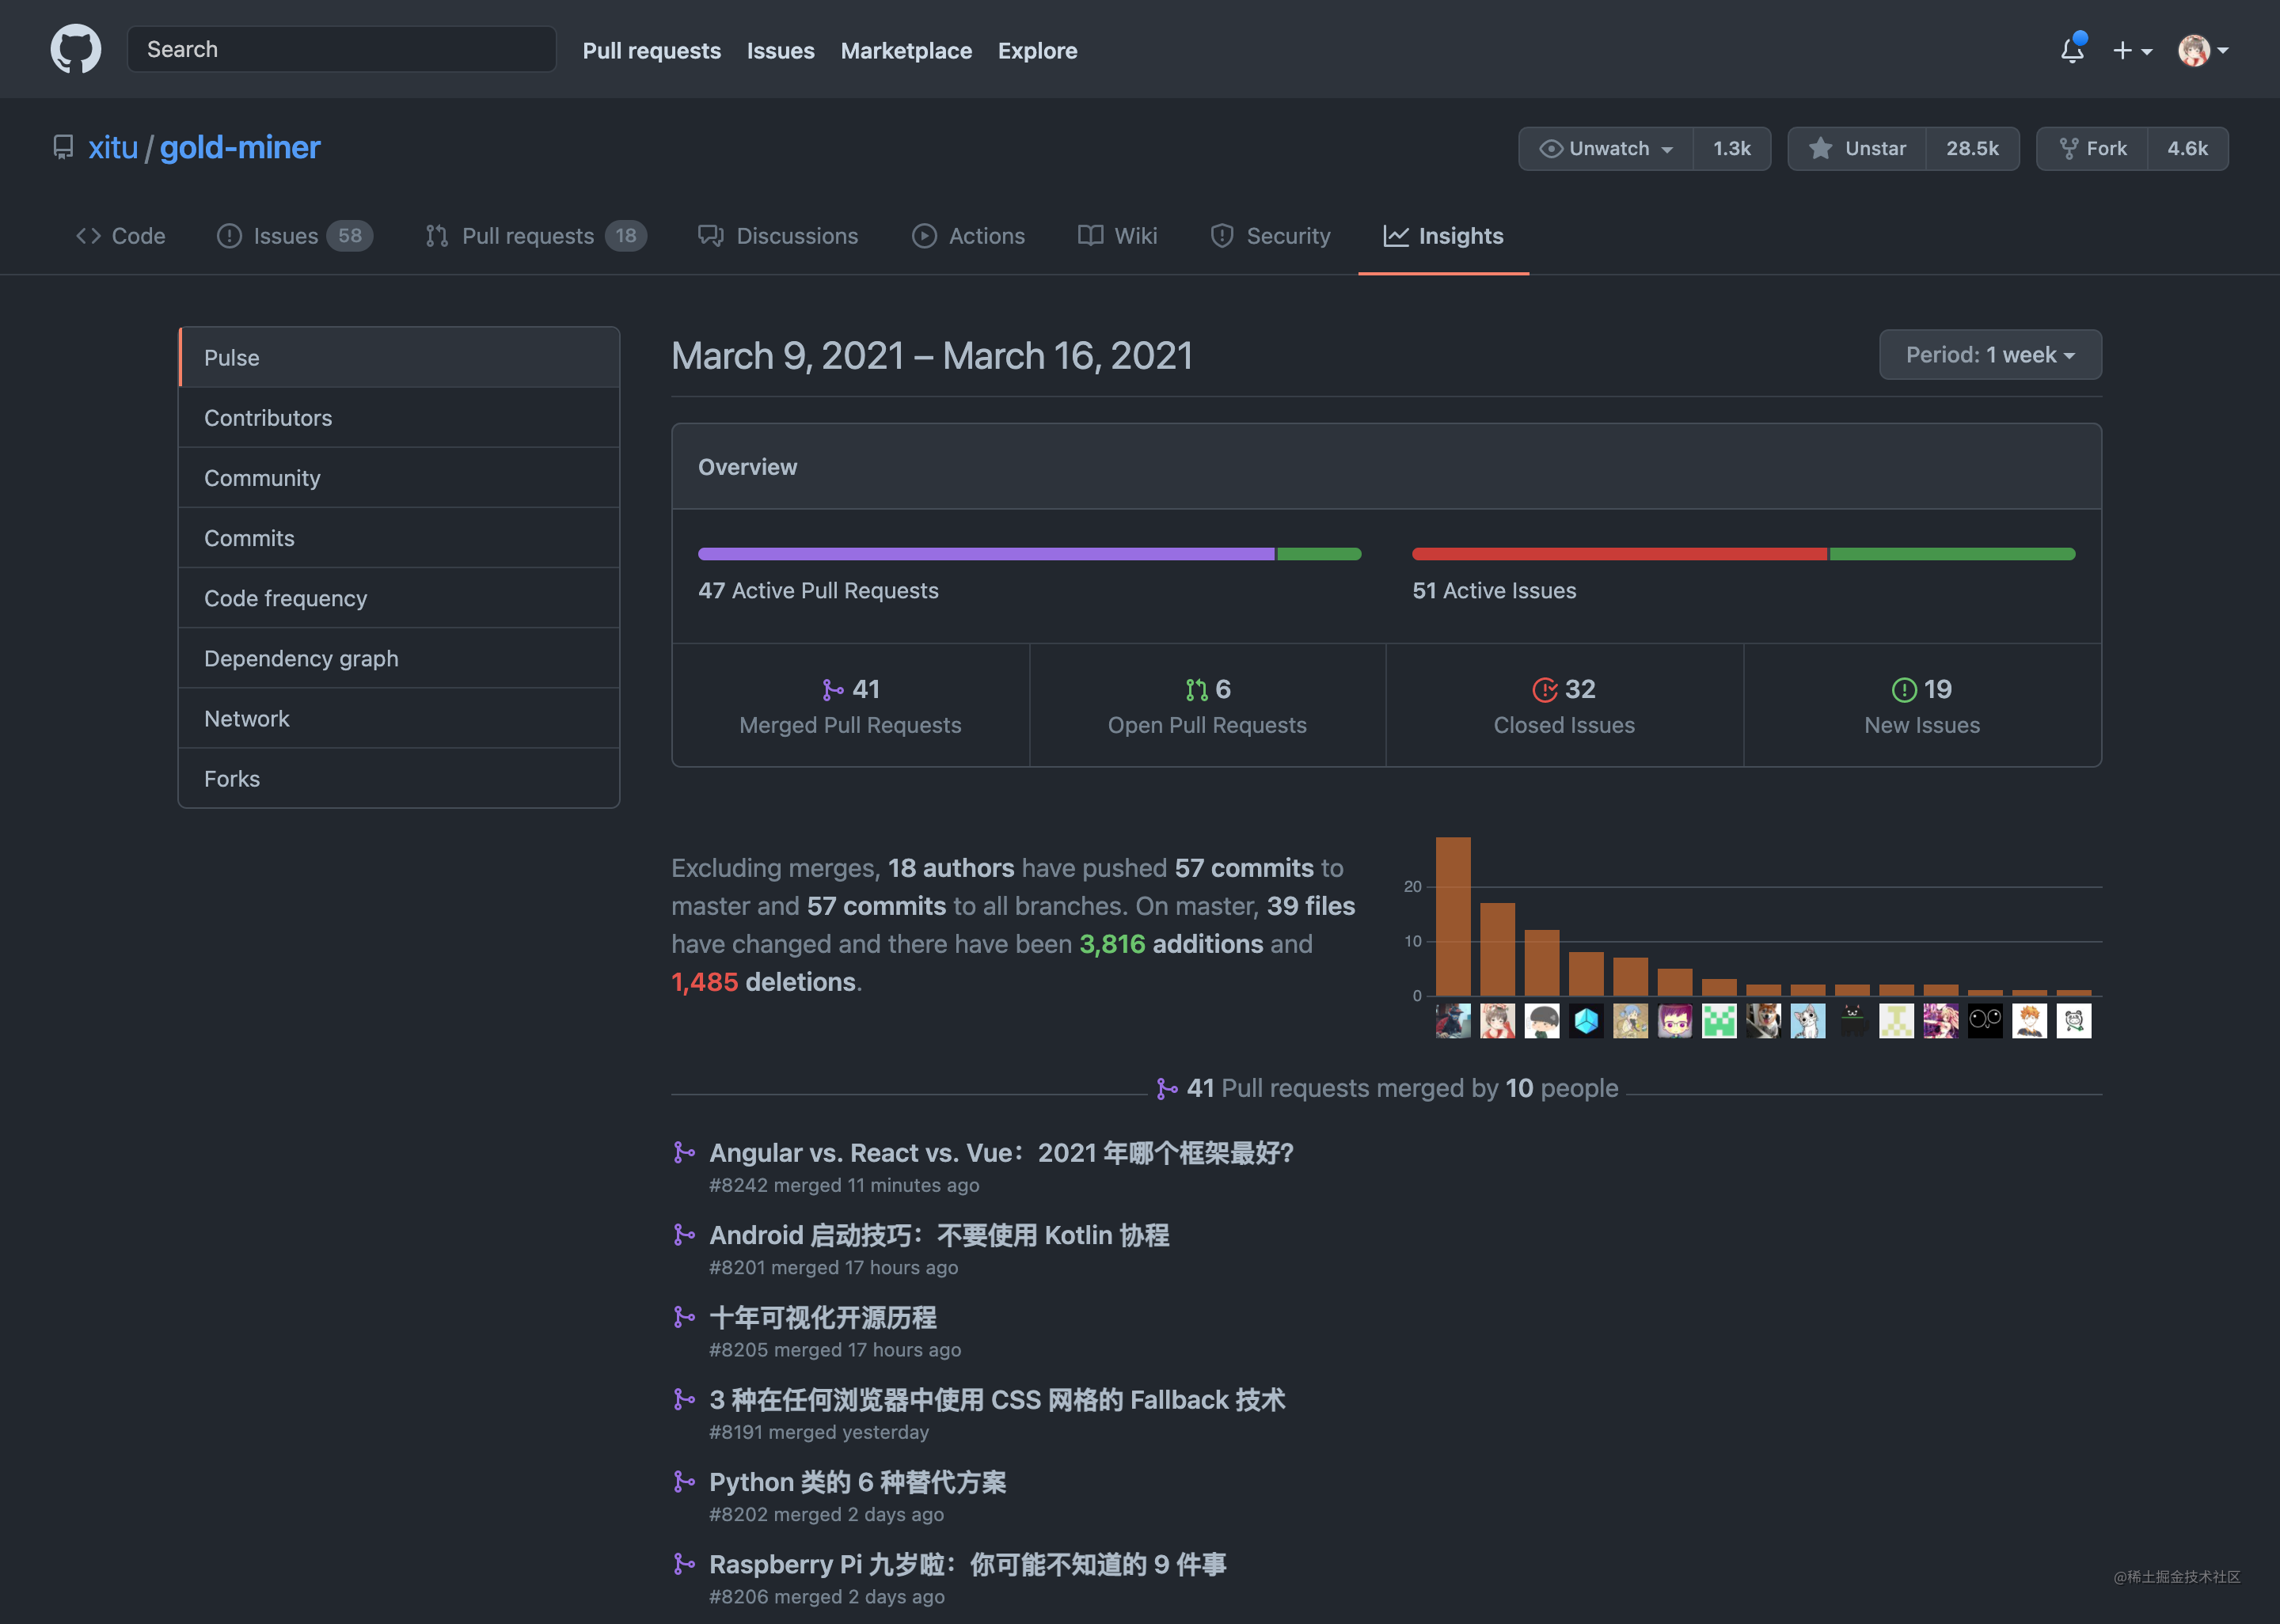
Task: Select Community in the sidebar
Action: point(399,478)
